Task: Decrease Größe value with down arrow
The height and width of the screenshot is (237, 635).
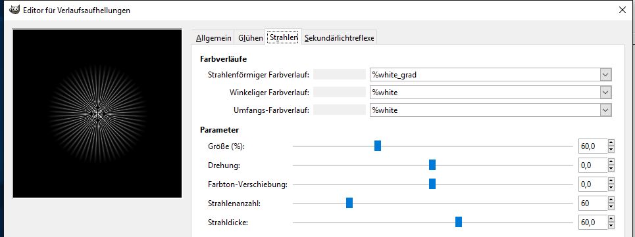Action: pos(611,150)
